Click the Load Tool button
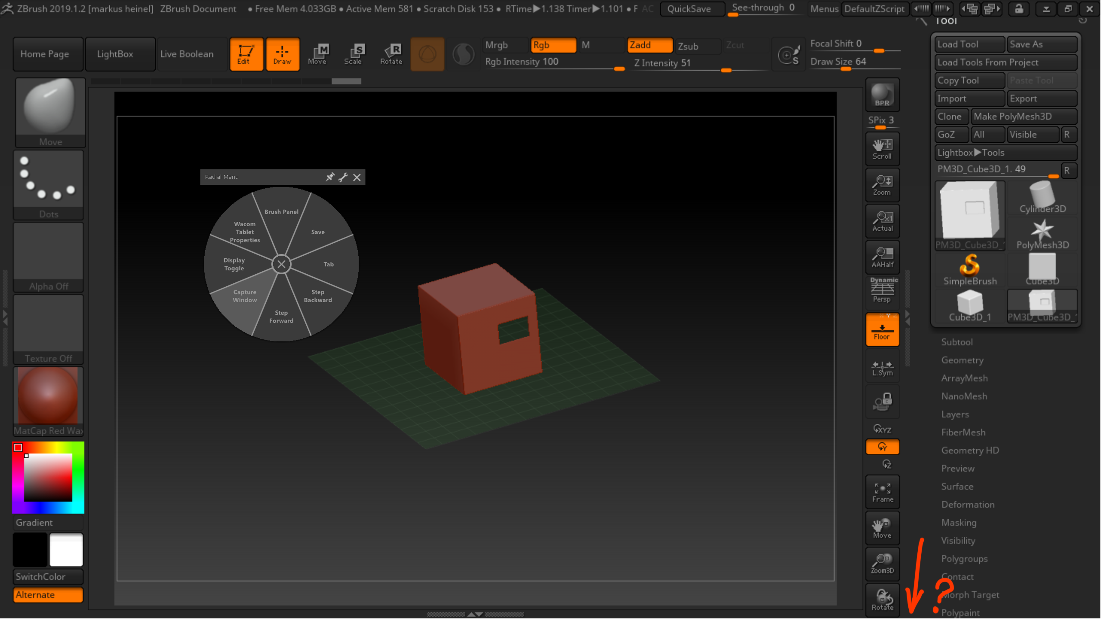 (969, 44)
